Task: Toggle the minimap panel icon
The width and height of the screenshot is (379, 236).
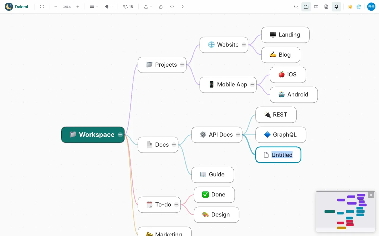Action: [306, 6]
